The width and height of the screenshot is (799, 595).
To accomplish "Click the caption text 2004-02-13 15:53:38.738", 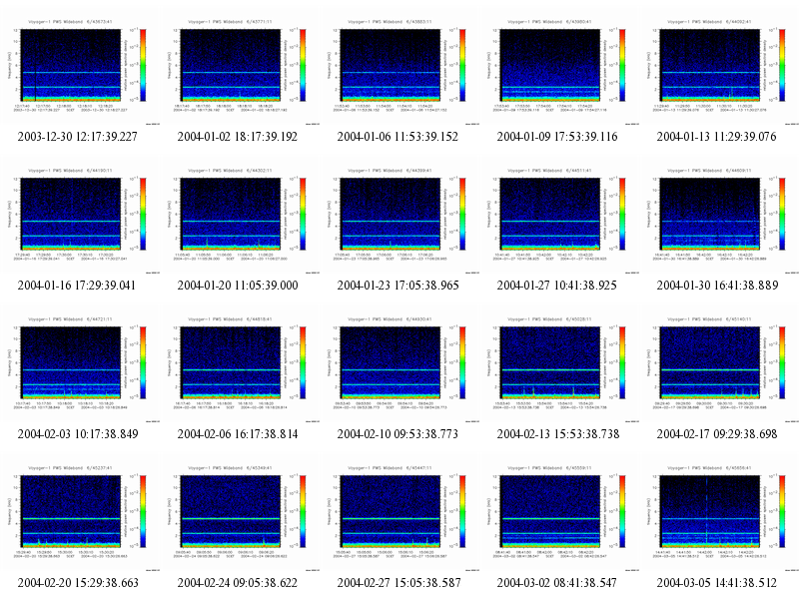I will tap(558, 434).
